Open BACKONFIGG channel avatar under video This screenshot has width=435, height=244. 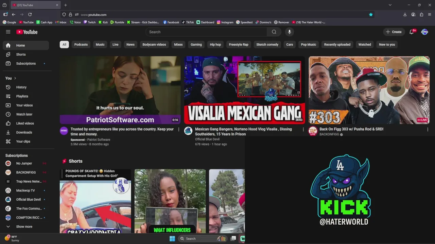click(313, 131)
